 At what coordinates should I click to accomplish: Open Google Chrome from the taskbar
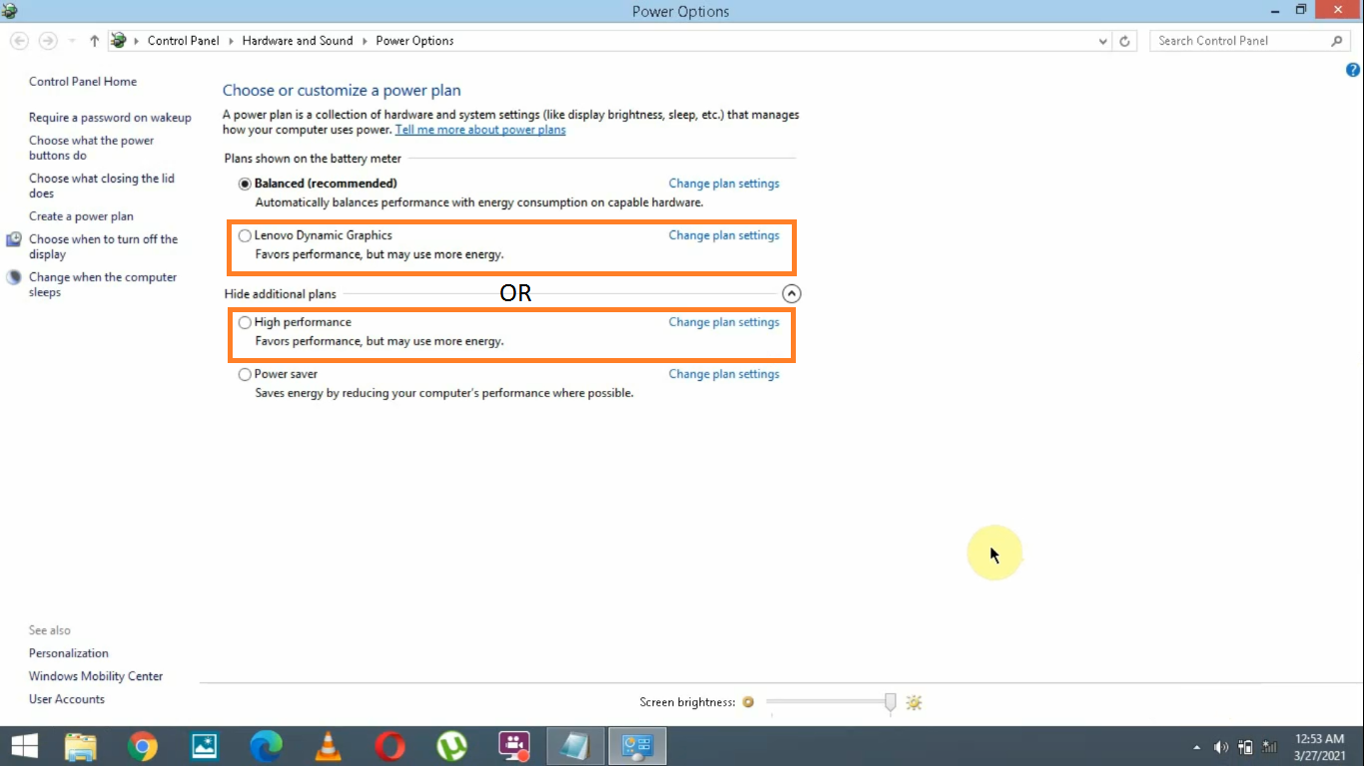142,745
